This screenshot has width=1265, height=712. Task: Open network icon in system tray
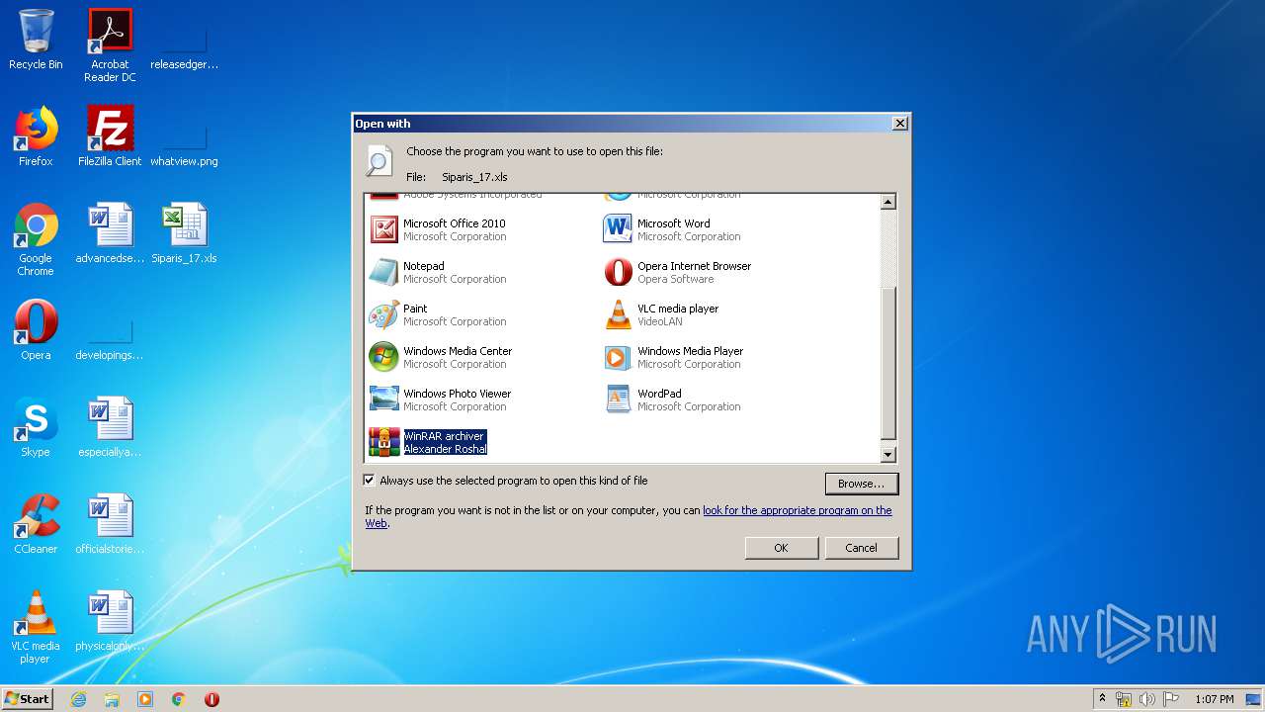1124,699
